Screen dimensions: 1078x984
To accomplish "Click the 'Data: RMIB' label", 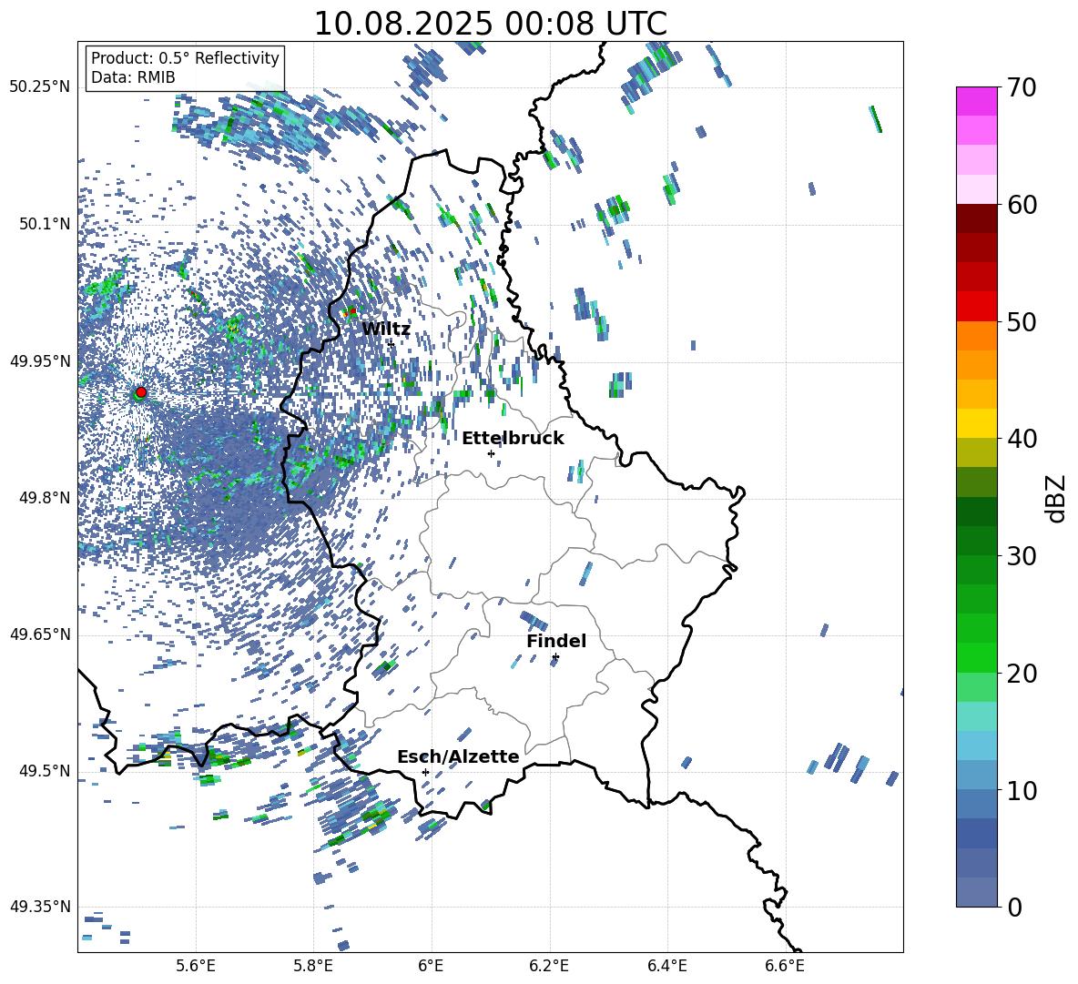I will pos(133,77).
